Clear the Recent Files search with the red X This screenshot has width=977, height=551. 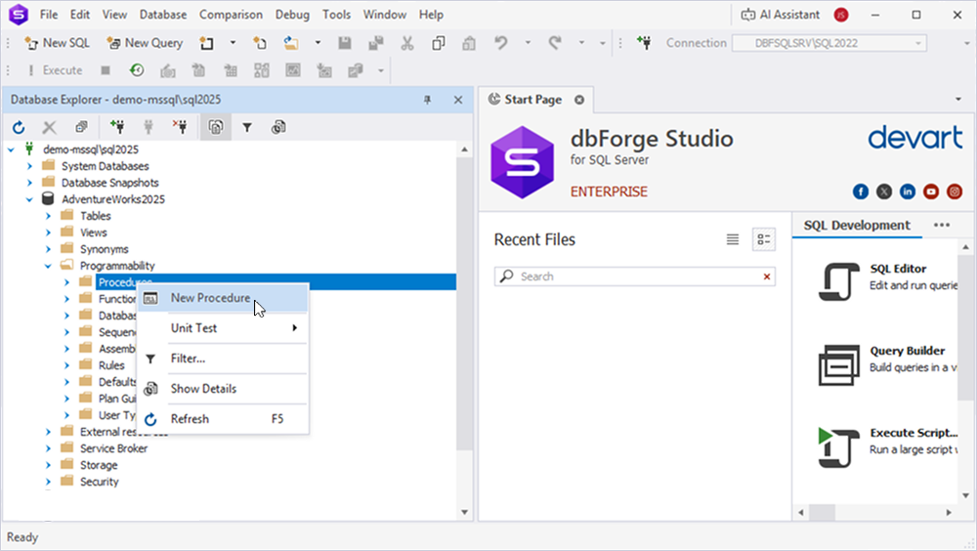767,276
